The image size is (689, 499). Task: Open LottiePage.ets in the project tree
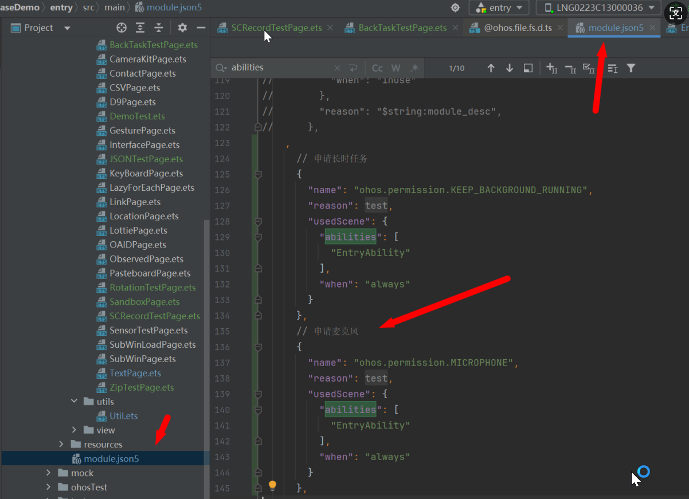[x=138, y=230]
